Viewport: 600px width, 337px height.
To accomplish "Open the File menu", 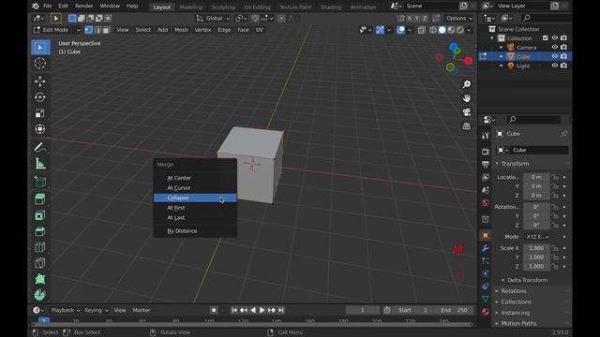I will point(48,6).
